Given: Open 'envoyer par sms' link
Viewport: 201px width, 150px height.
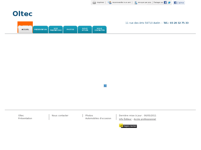Looking at the screenshot, I should 144,2.
